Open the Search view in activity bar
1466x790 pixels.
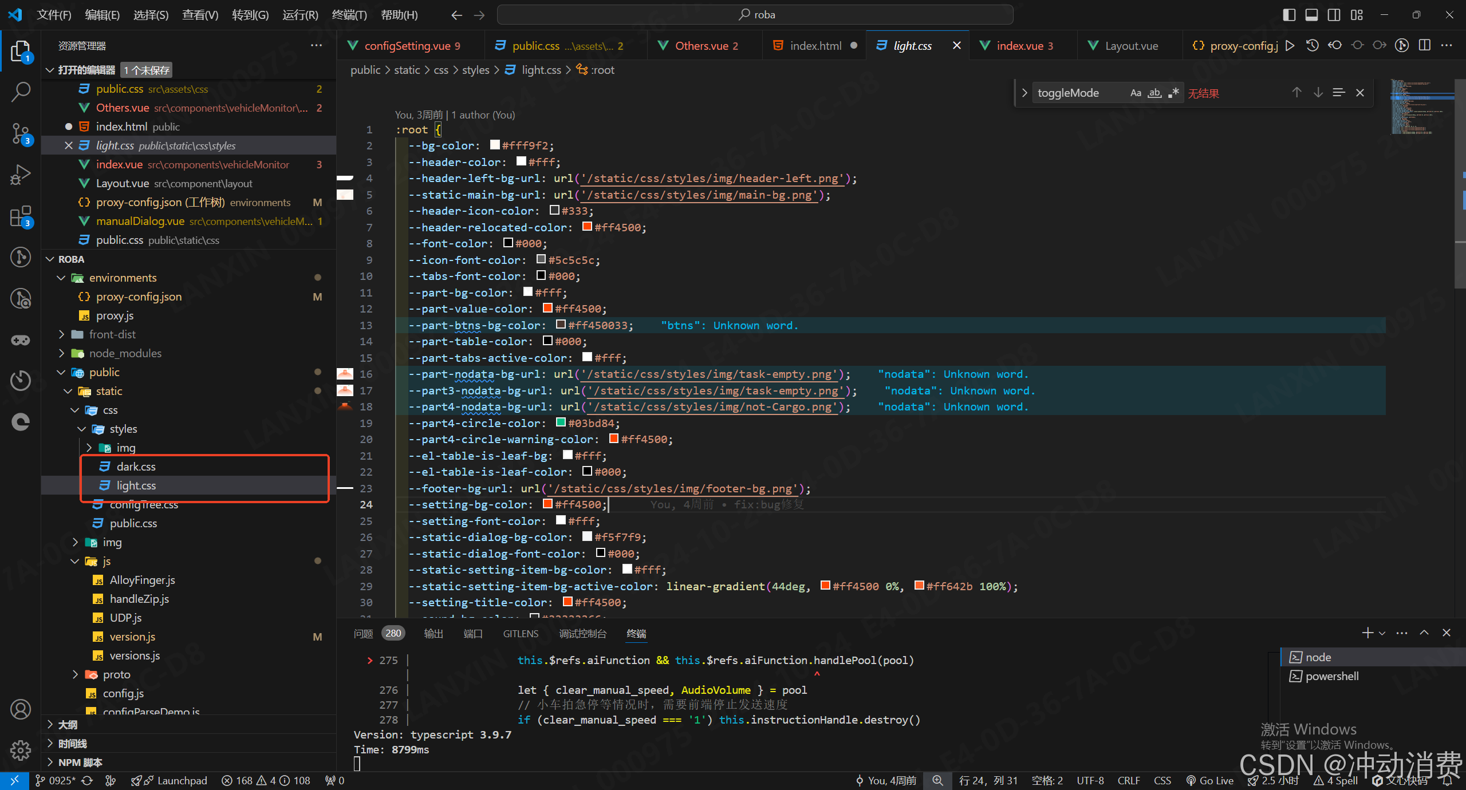[21, 92]
